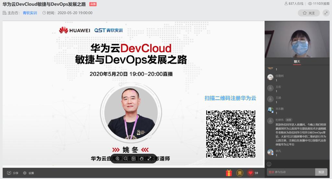The height and width of the screenshot is (179, 332).
Task: Zoom in on the slide with magnifier plus
Action: coord(117,159)
